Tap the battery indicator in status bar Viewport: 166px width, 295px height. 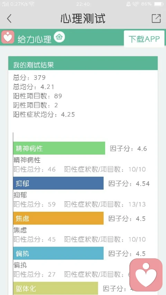tap(159, 4)
